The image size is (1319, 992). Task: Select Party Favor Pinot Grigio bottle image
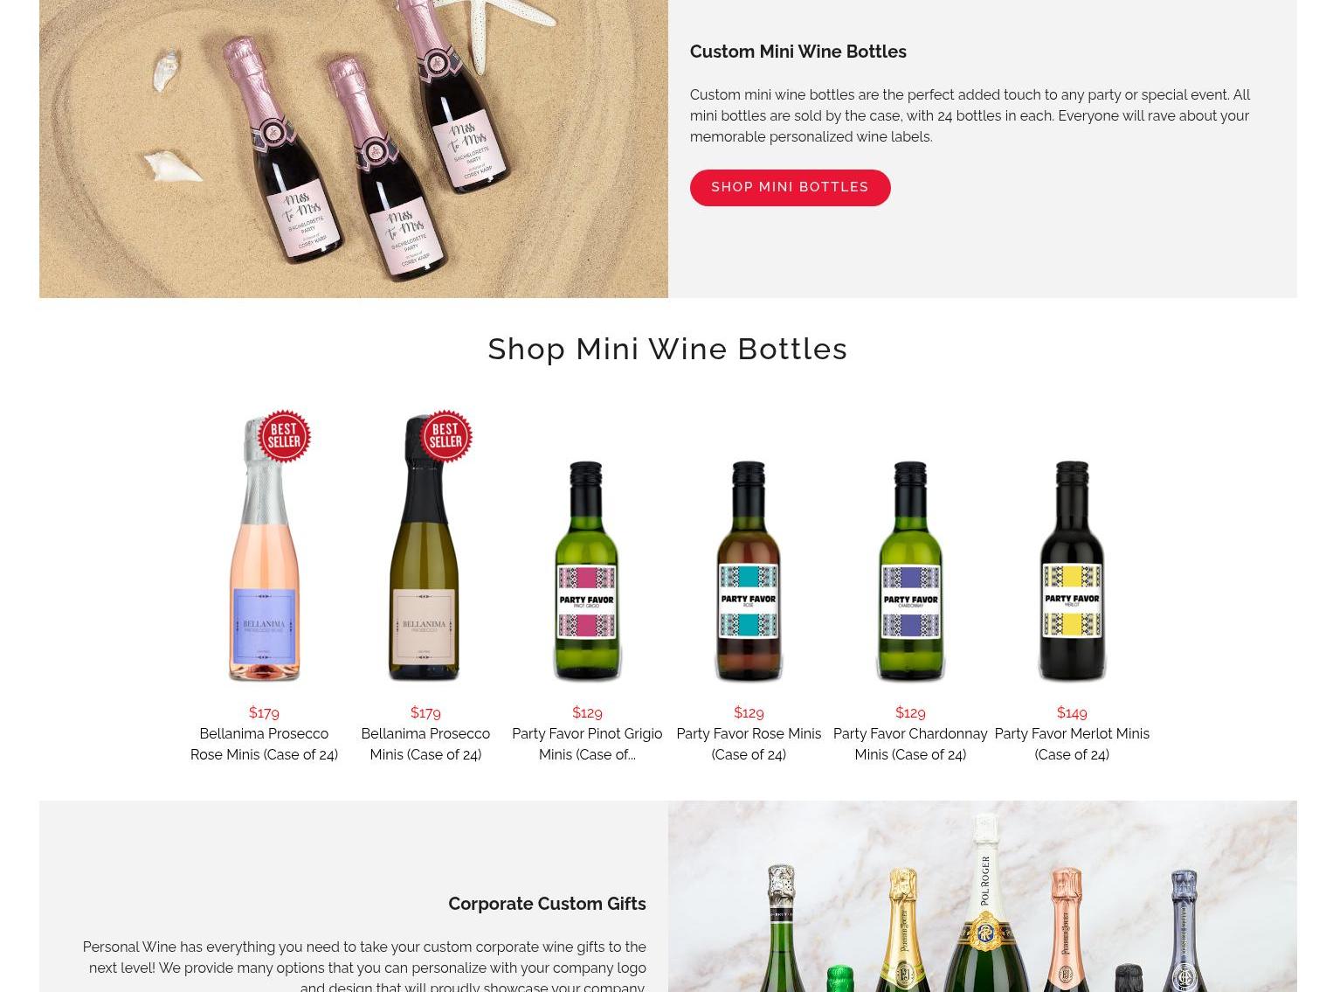(x=587, y=571)
